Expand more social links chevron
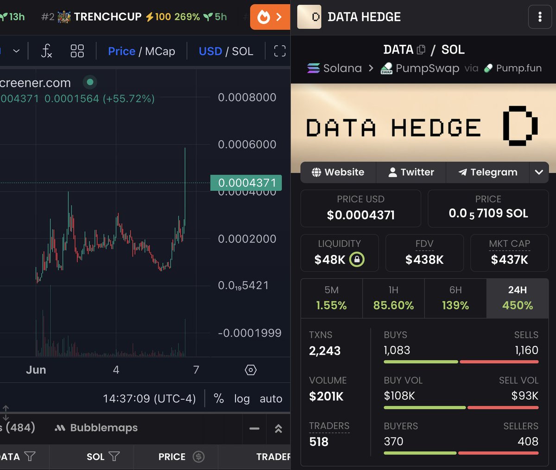This screenshot has width=556, height=470. 539,172
